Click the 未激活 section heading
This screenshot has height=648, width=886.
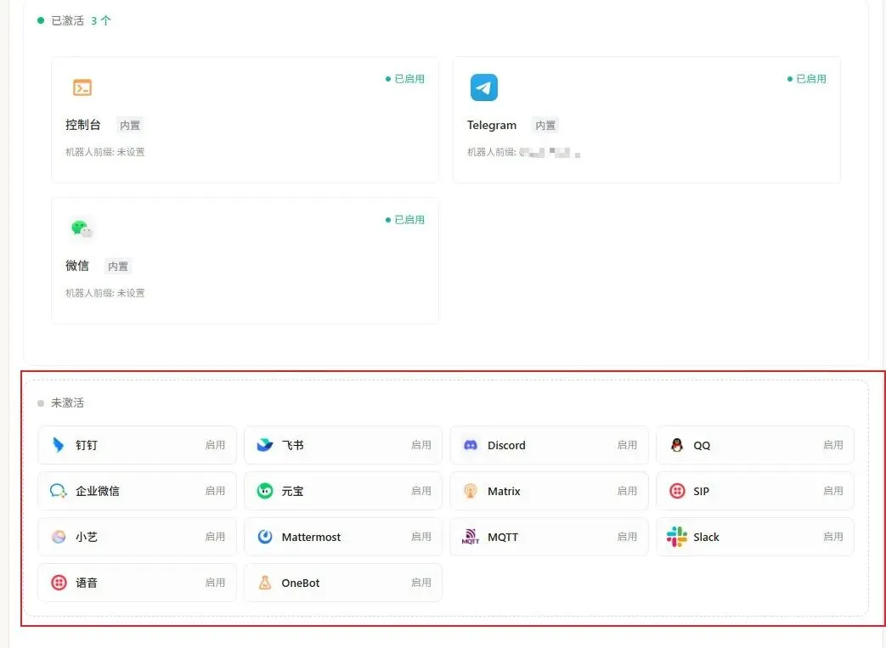tap(67, 403)
